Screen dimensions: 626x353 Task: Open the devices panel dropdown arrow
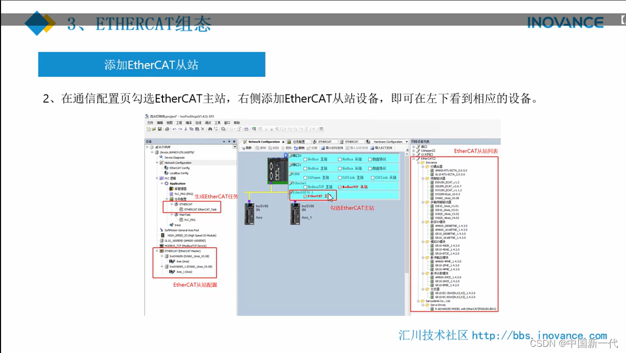click(x=224, y=142)
